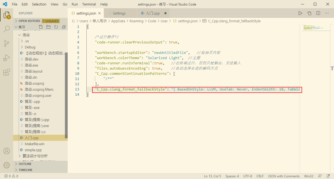The height and width of the screenshot is (179, 334).
Task: Change the CRLF line ending setting
Action: [x=260, y=176]
